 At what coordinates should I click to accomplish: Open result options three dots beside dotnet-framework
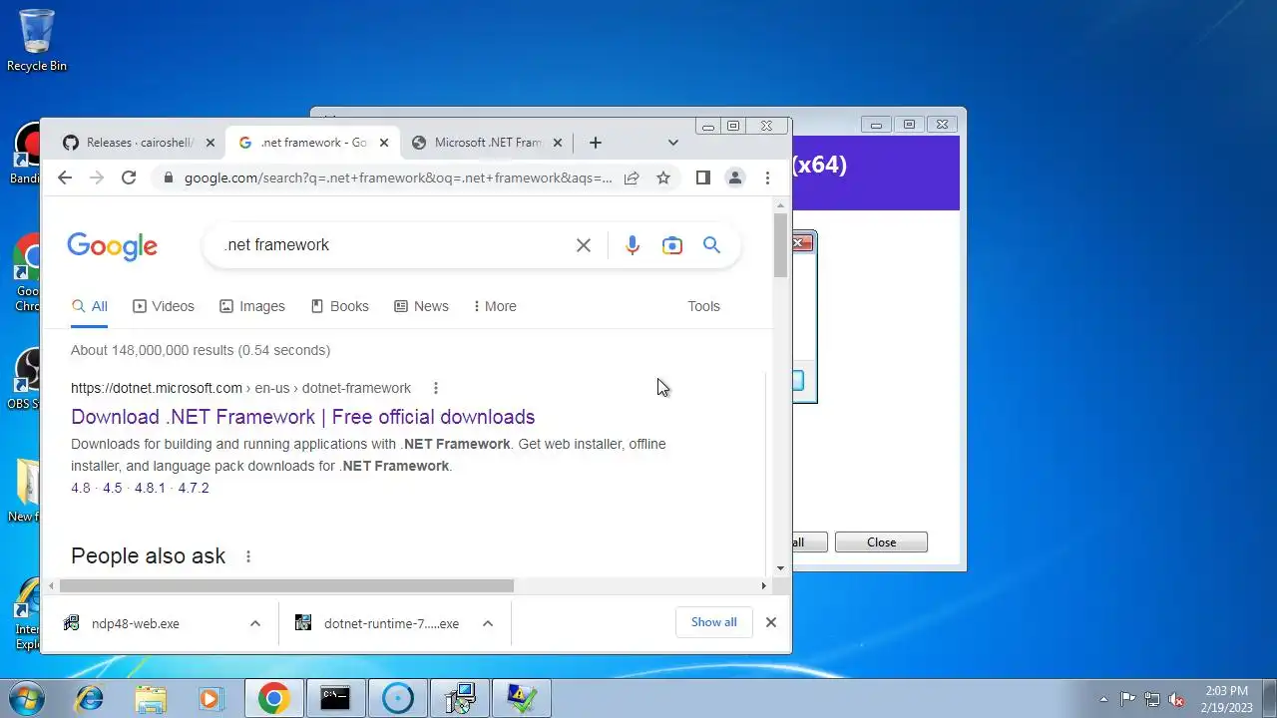click(x=436, y=388)
